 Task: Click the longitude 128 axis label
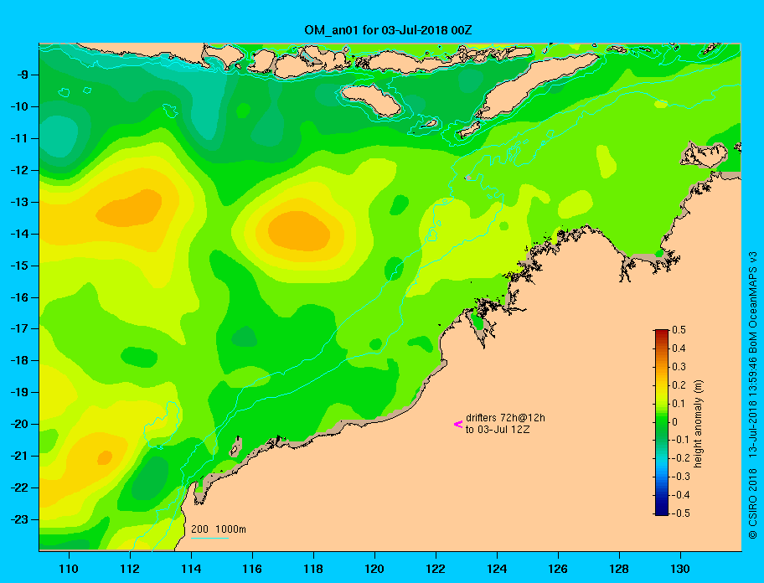619,569
